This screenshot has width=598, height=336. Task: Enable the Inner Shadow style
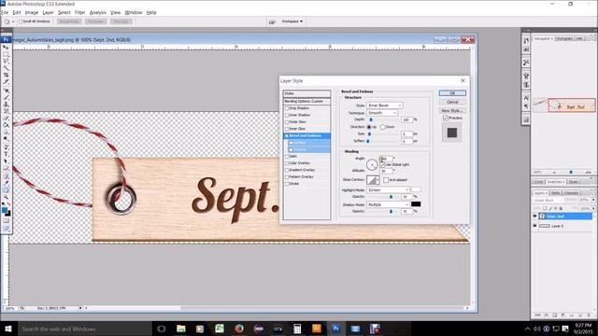(287, 115)
